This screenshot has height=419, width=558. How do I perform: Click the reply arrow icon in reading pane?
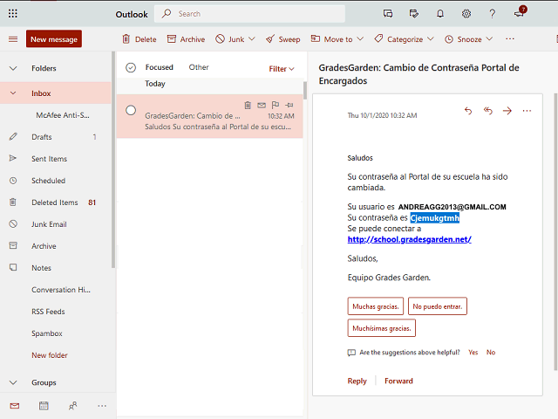[468, 111]
